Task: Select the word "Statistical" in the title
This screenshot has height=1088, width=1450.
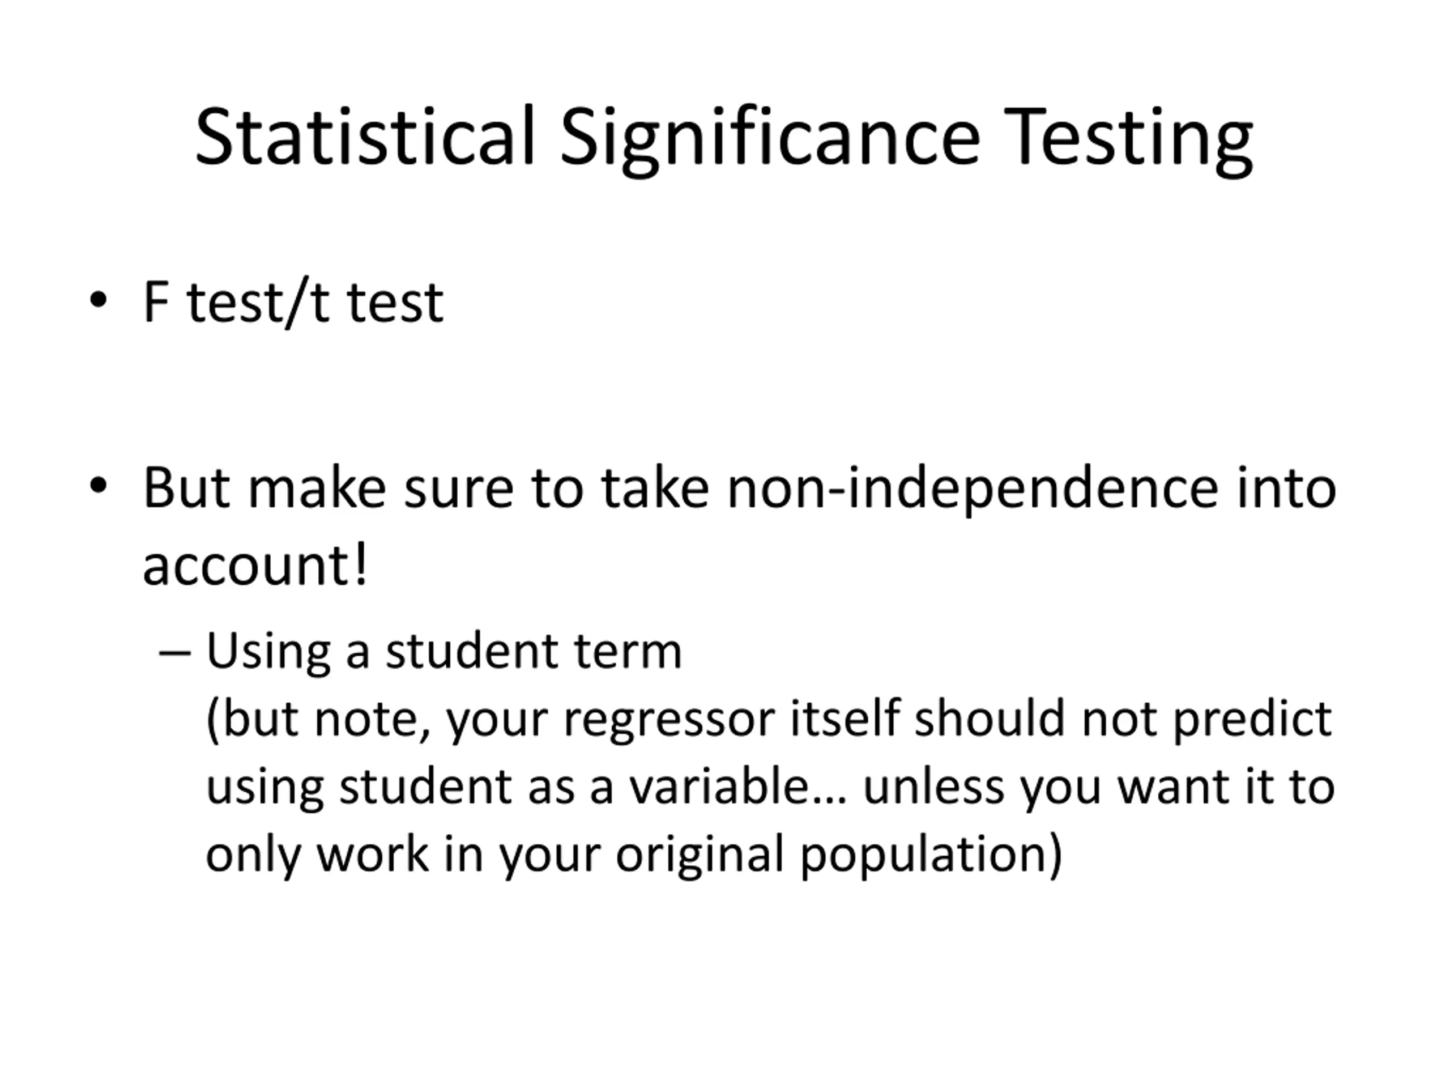Action: pos(364,138)
